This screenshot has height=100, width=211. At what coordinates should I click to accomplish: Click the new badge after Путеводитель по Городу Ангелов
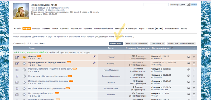(x=69, y=62)
